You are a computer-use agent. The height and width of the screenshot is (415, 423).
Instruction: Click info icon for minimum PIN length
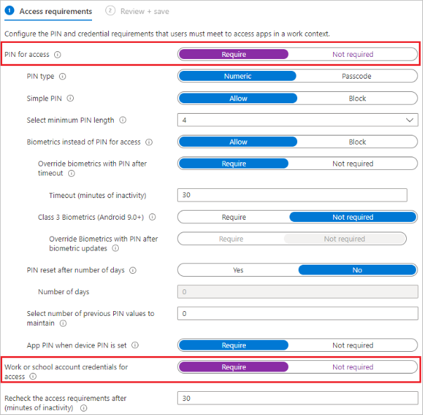[x=123, y=120]
